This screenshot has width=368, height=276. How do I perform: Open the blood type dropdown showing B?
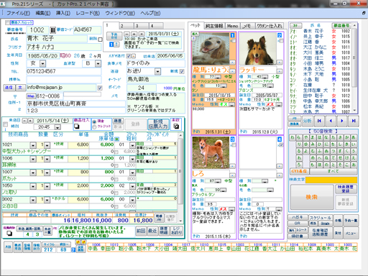coord(98,64)
